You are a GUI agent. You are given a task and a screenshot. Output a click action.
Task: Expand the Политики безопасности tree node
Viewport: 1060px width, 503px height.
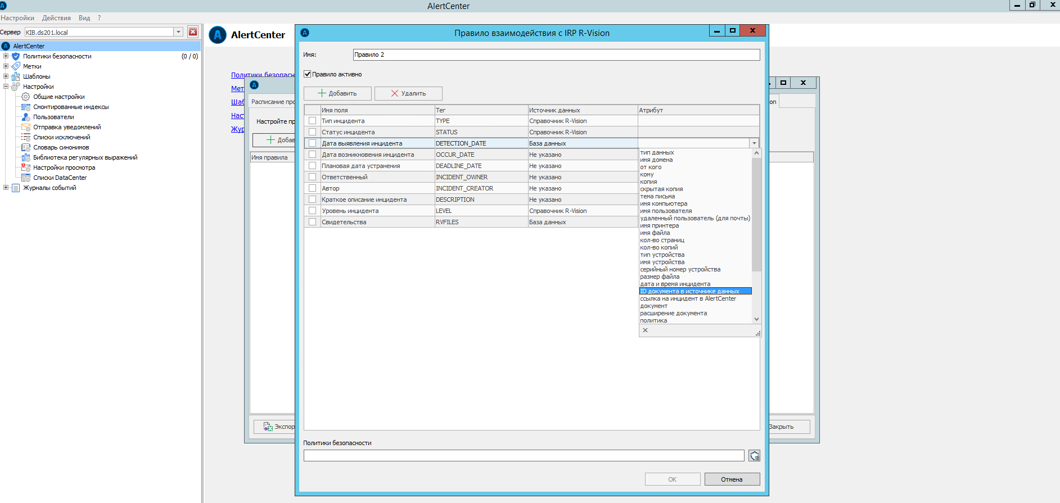pyautogui.click(x=6, y=56)
